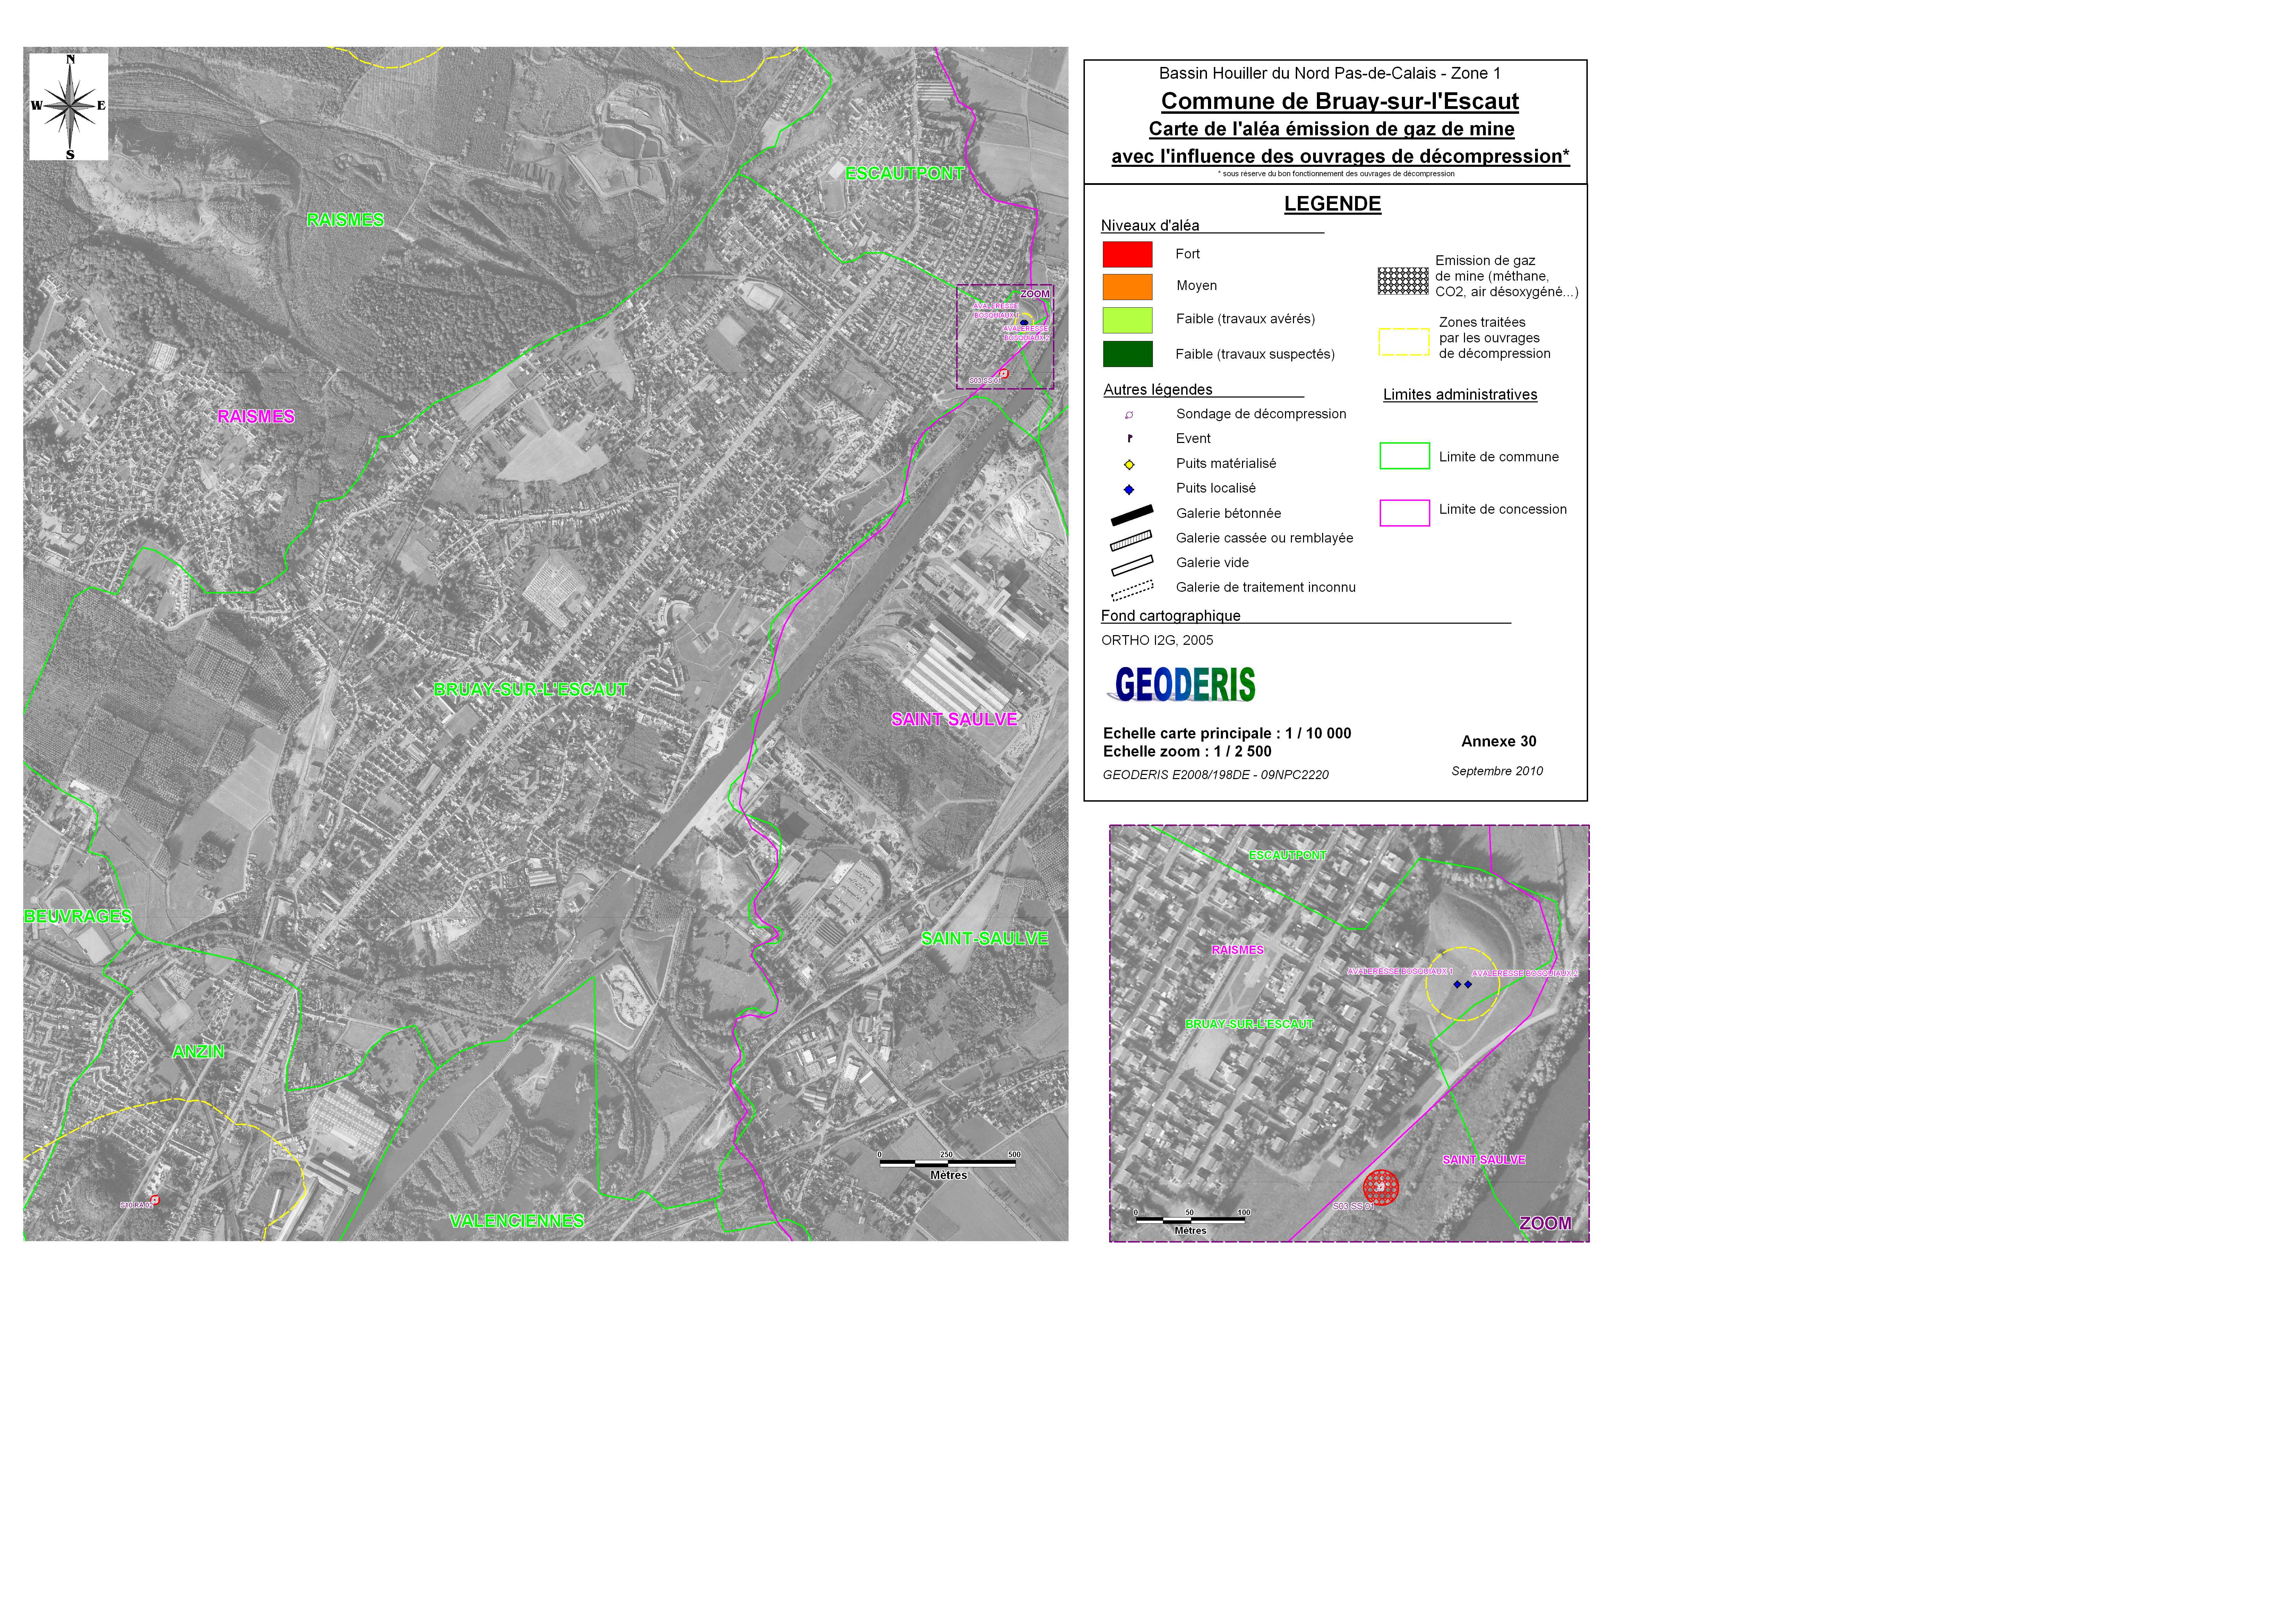2296x1622 pixels.
Task: Click the red hatched circle in zoom inset
Action: 1381,1188
